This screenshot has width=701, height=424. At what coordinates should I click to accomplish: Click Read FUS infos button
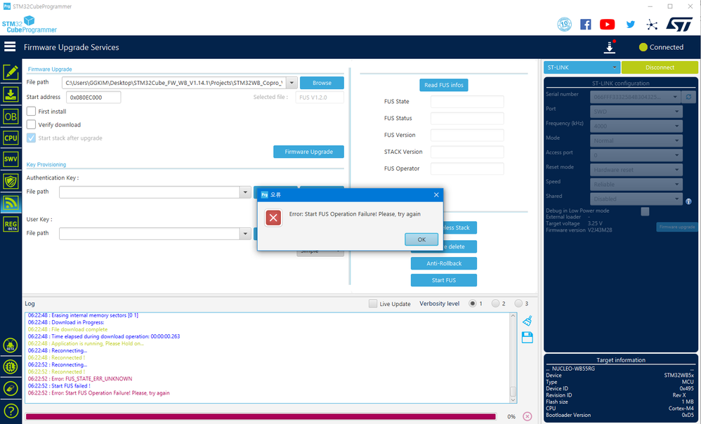[443, 85]
